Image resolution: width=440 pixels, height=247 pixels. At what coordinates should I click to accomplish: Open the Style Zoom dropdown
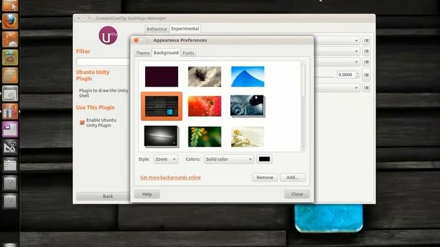pos(166,159)
